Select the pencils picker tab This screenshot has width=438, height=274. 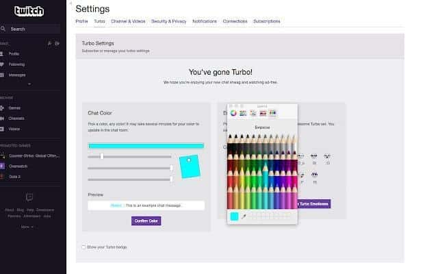click(x=272, y=113)
